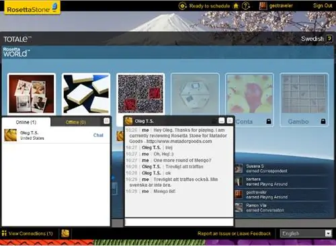Click Susana S avatar in activity feed
This screenshot has width=336, height=246.
point(239,169)
